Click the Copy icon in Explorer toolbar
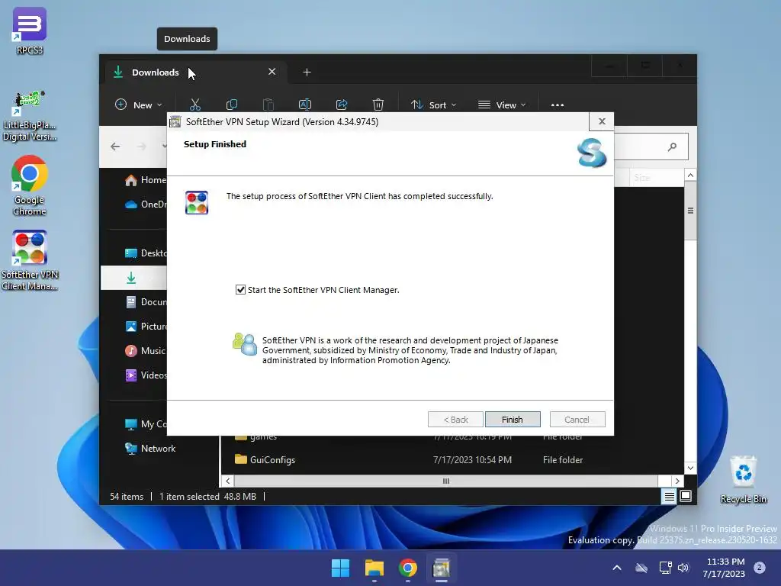The height and width of the screenshot is (586, 781). [x=232, y=105]
